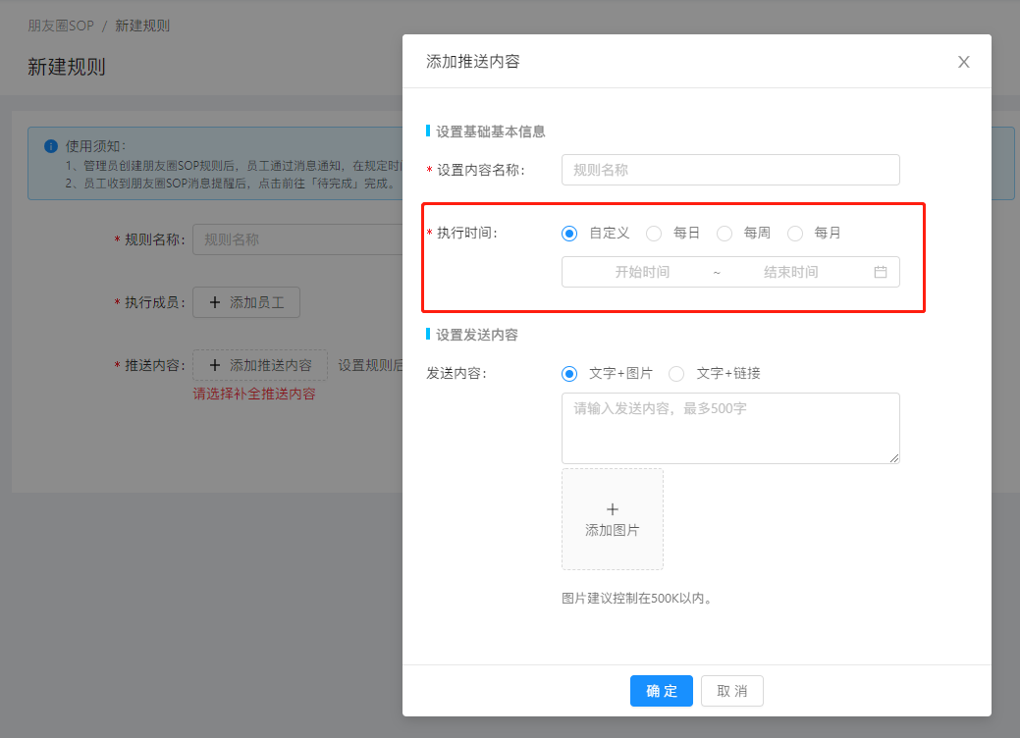Focus the 设置内容名称 input field
This screenshot has height=738, width=1020.
click(730, 170)
